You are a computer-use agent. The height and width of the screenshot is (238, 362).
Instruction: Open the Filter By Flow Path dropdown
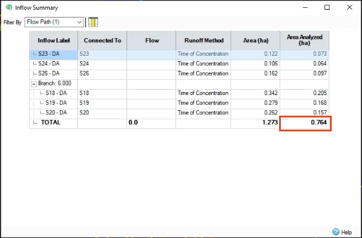pyautogui.click(x=54, y=22)
